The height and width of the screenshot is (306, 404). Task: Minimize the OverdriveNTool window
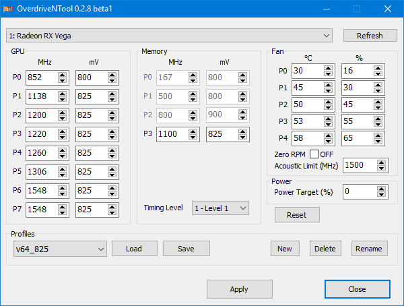[x=327, y=9]
